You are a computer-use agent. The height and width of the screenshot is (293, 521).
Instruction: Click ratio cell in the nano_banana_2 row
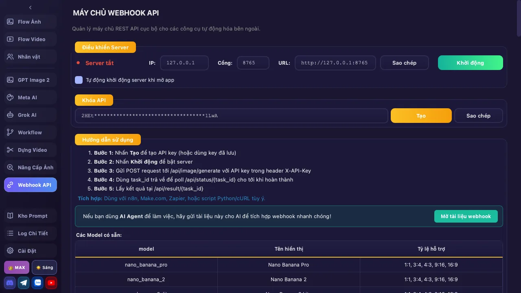[431, 280]
